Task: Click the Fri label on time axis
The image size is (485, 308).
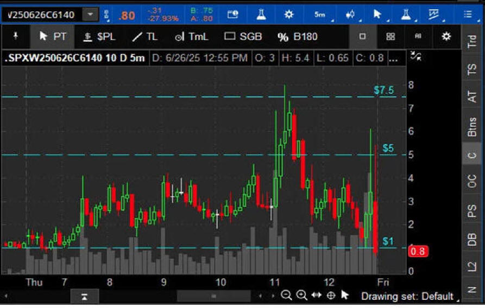Action: [383, 282]
